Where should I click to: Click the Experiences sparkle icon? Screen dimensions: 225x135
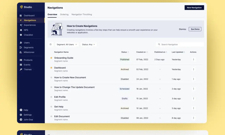coord(21,25)
